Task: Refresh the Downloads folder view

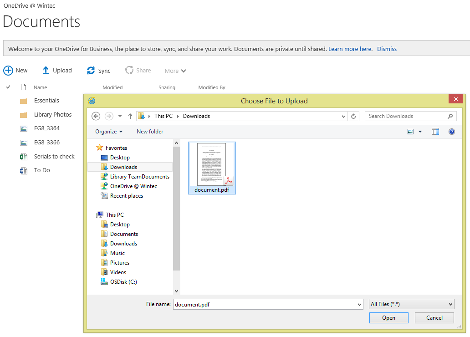Action: click(x=353, y=116)
